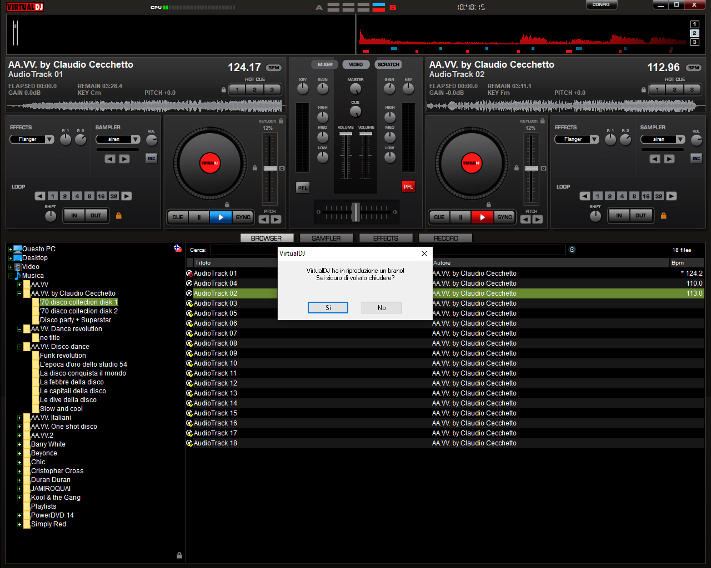
Task: Click No in the VirtualDJ dialog
Action: click(x=382, y=307)
